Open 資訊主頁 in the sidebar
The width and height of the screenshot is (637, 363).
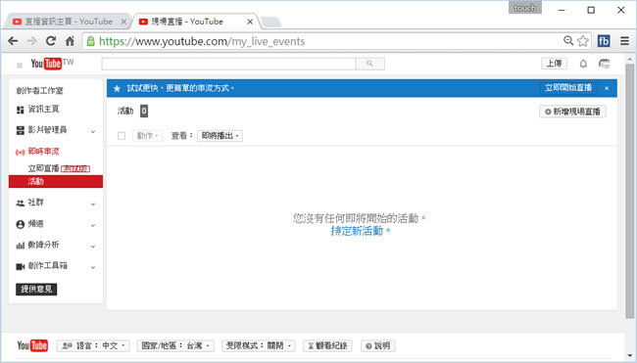click(x=43, y=110)
